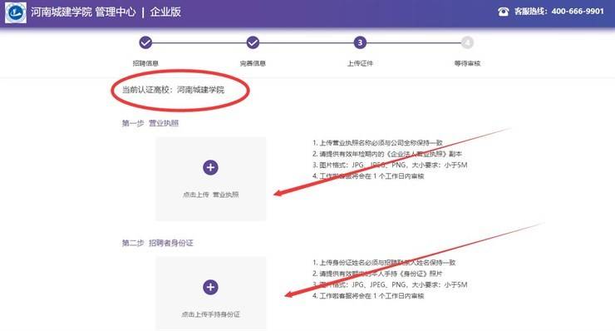Select step 4 等待审核 circle

467,42
